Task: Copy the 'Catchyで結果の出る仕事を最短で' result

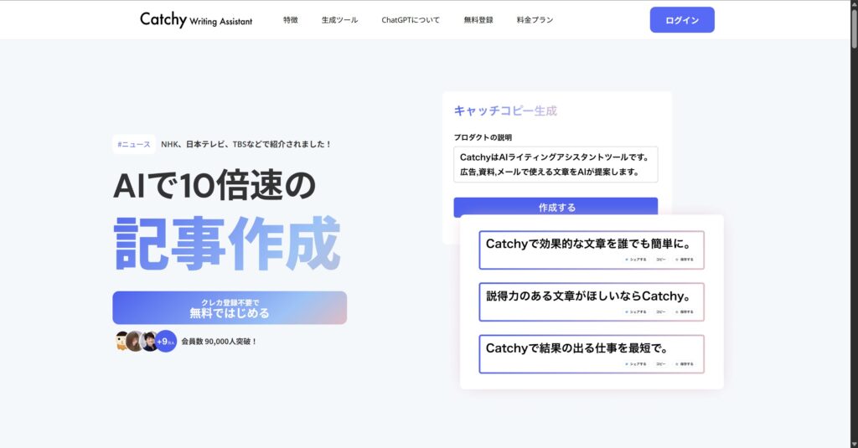Action: (x=661, y=363)
